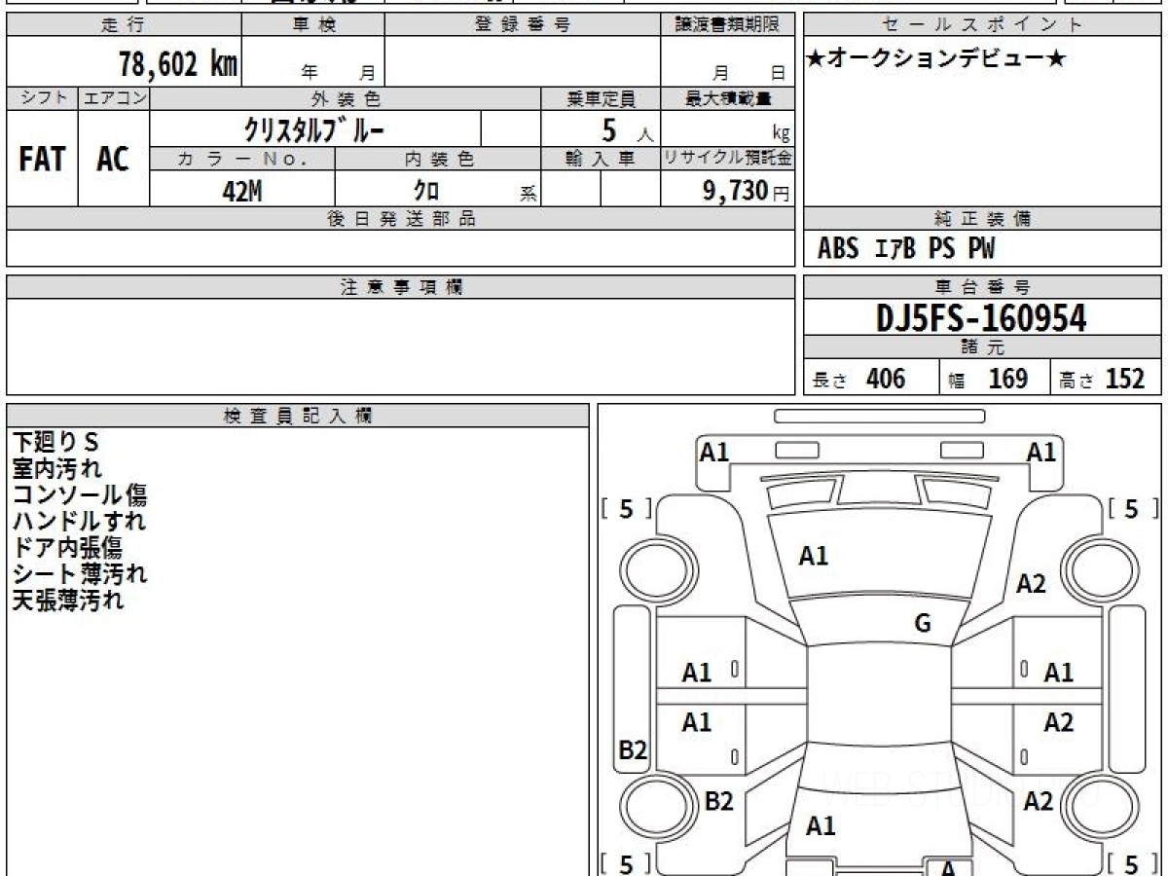Viewport: 1168px width, 876px height.
Task: Click the B2 mark beside the lower-left wheel
Action: tap(718, 801)
